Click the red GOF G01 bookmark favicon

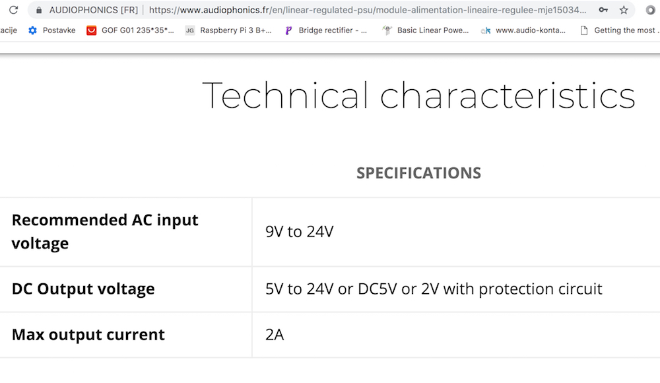pyautogui.click(x=91, y=30)
